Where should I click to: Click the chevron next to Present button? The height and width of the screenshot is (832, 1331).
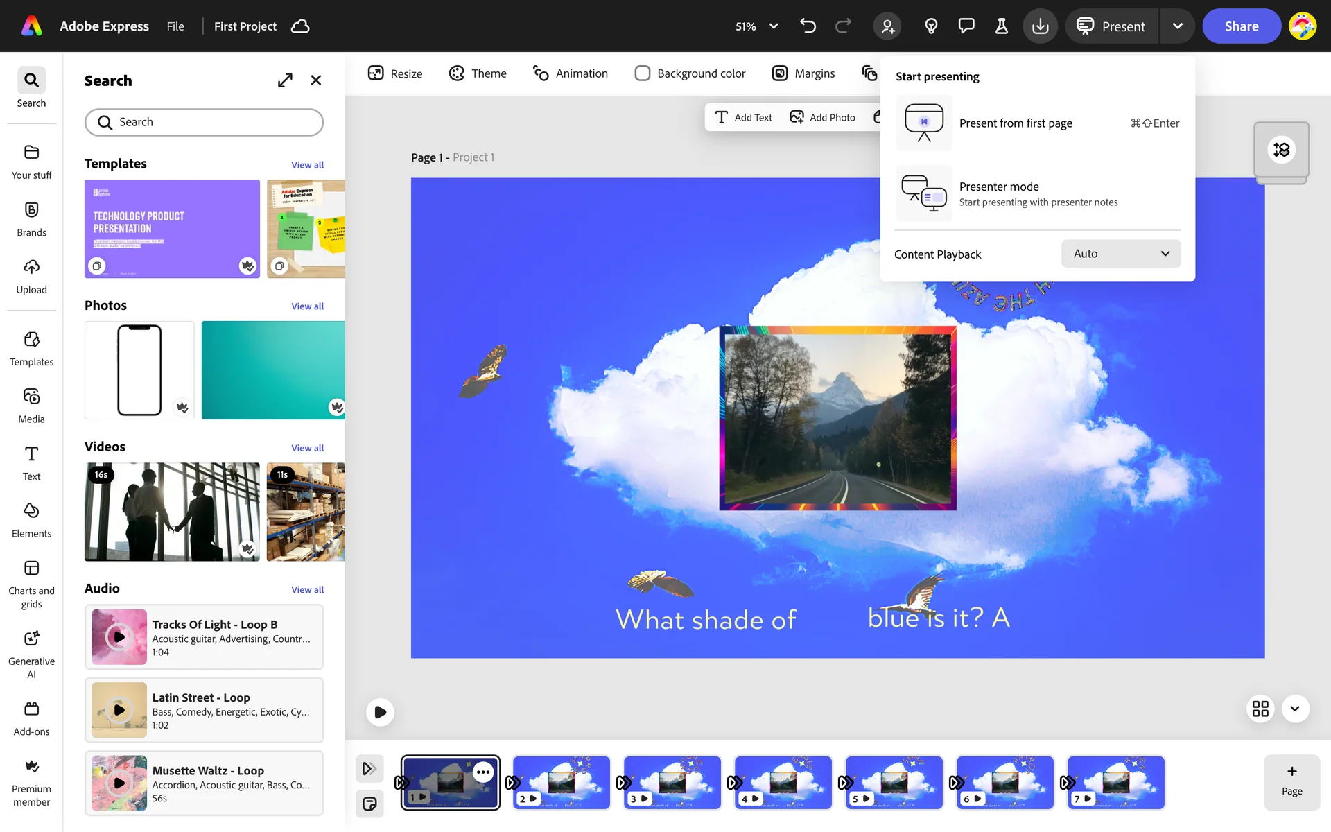tap(1177, 26)
